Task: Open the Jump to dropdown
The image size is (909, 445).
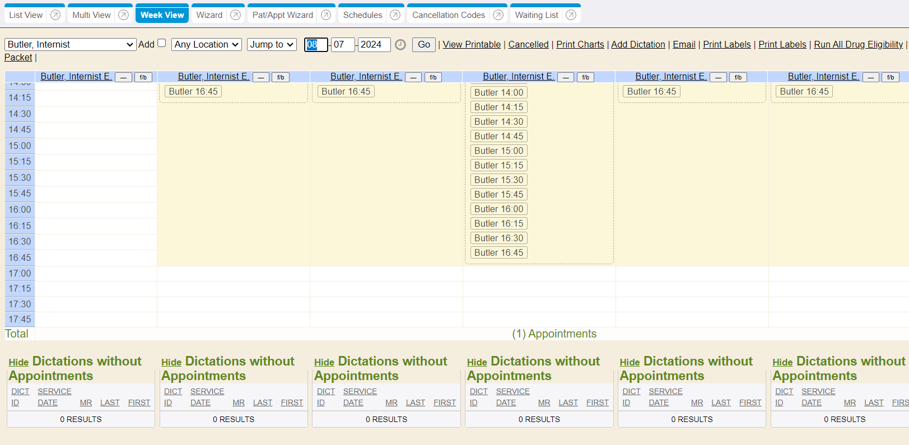Action: (272, 44)
